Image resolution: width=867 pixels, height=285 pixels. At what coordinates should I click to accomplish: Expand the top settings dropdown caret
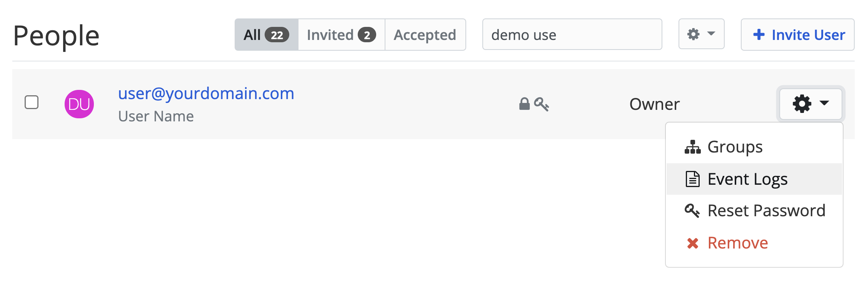(711, 33)
